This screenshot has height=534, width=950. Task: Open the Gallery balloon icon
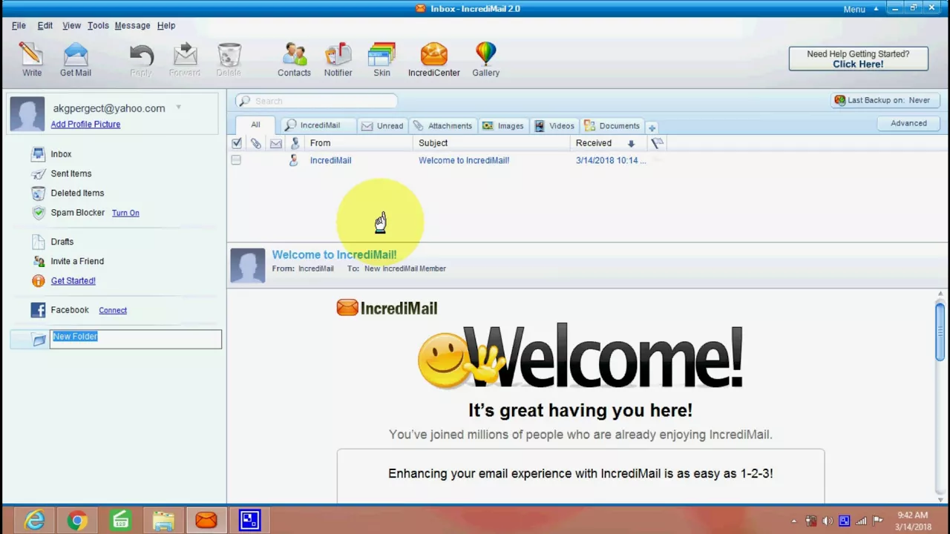point(486,59)
